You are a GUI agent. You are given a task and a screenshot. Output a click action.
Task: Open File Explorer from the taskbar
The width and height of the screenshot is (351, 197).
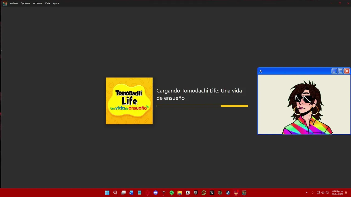click(x=180, y=193)
